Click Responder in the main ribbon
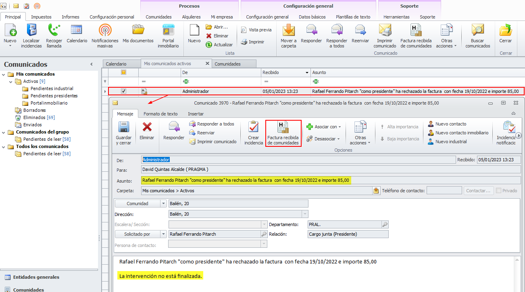Image resolution: width=525 pixels, height=292 pixels. (311, 34)
